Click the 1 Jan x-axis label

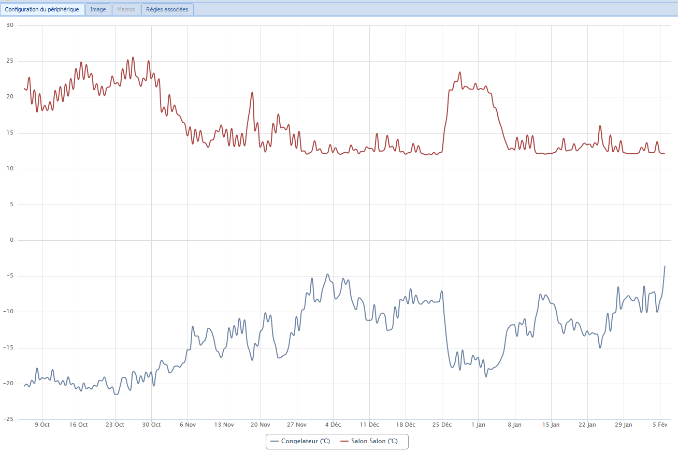tap(479, 425)
